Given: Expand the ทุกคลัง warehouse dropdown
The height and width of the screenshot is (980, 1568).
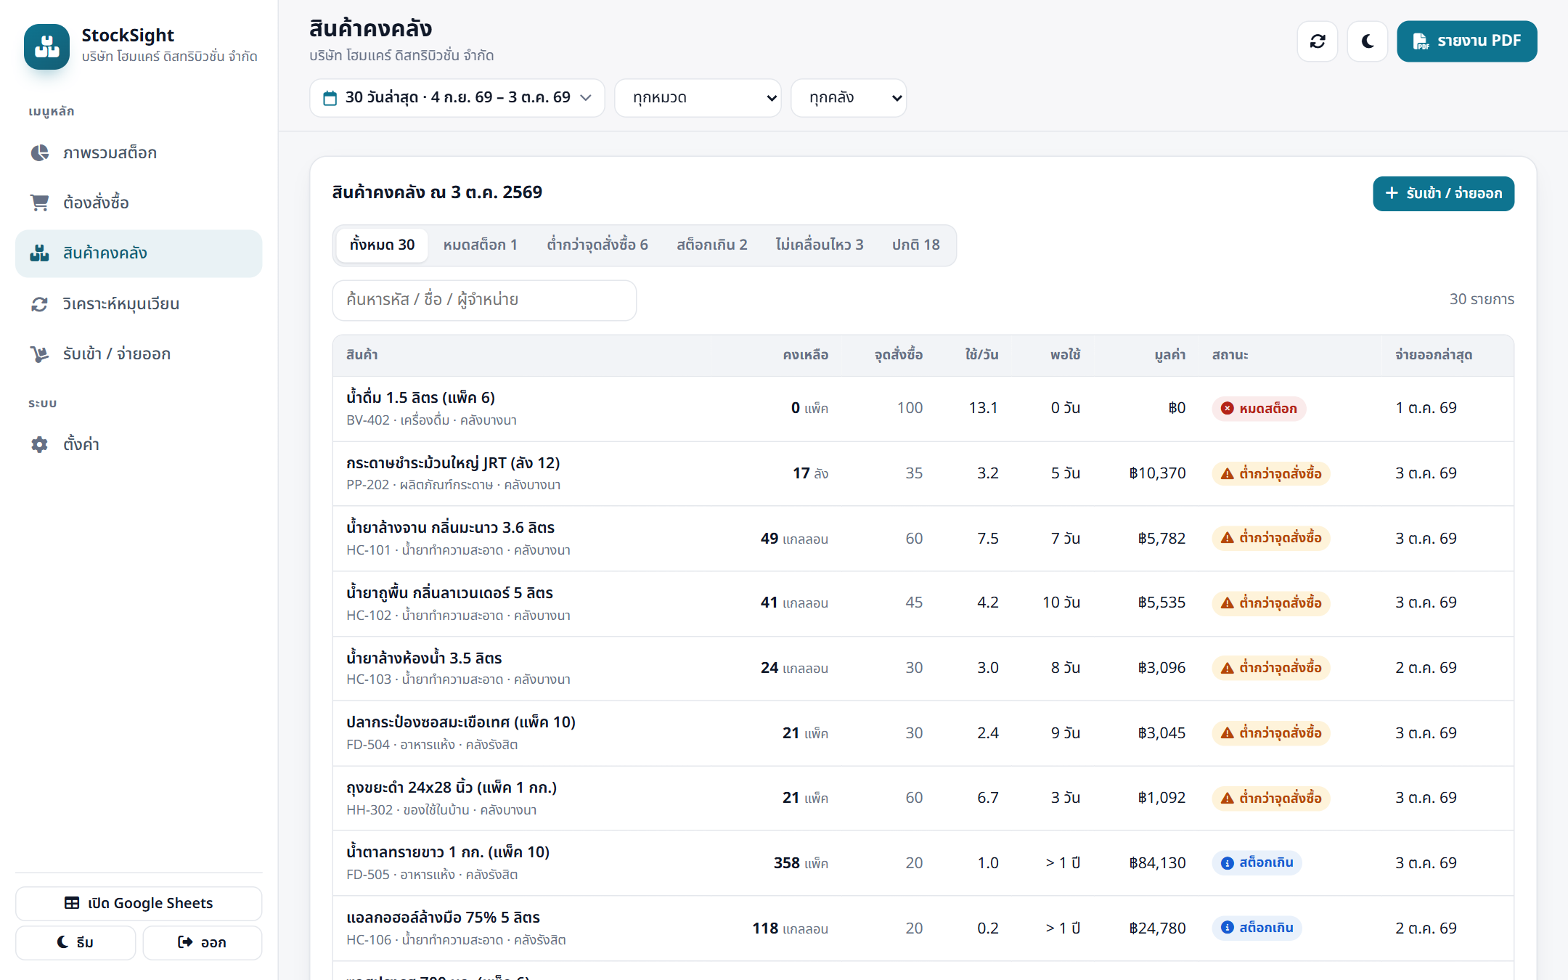Looking at the screenshot, I should coord(849,98).
